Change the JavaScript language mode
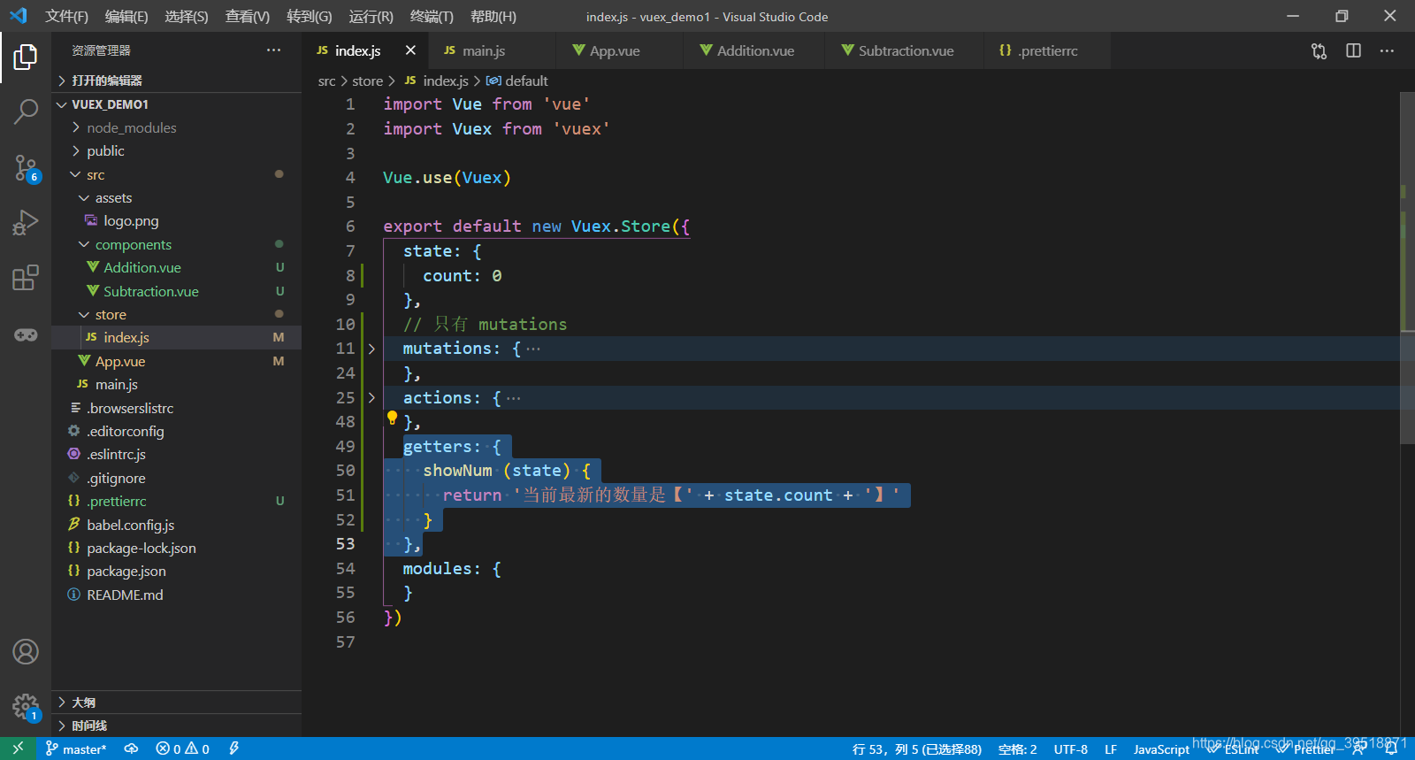1415x760 pixels. pyautogui.click(x=1161, y=749)
